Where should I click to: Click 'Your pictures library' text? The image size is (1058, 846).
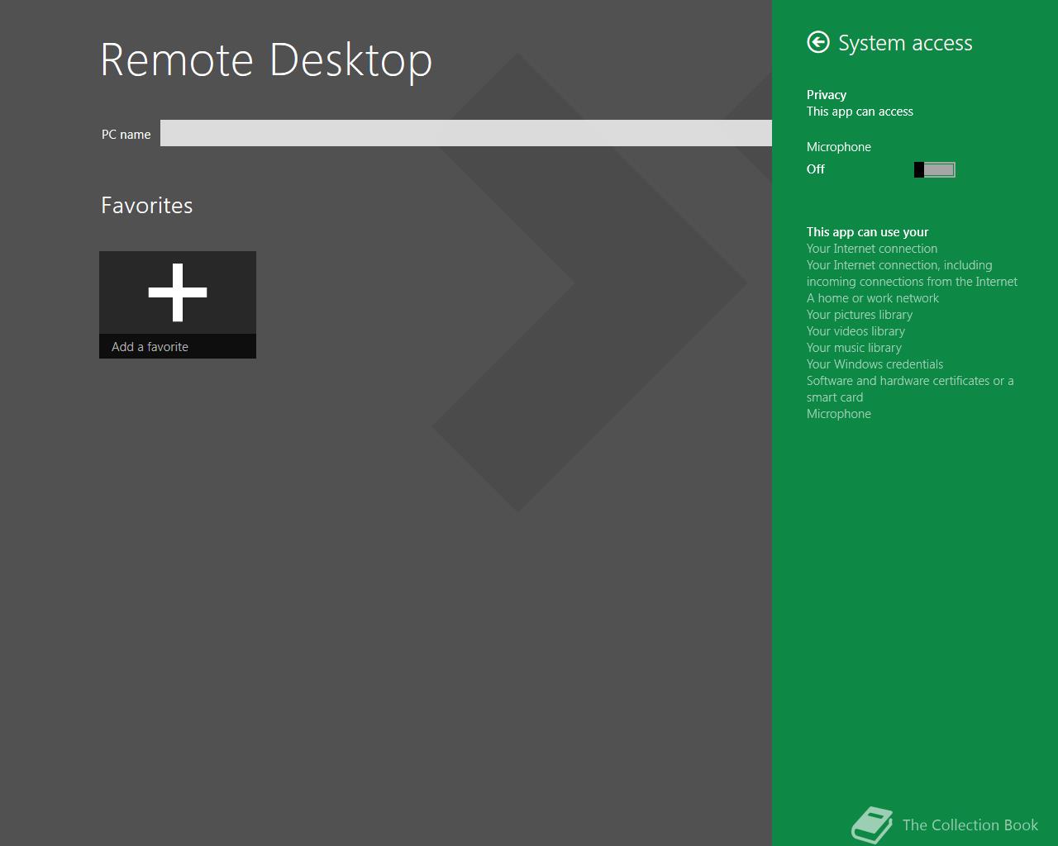(860, 315)
